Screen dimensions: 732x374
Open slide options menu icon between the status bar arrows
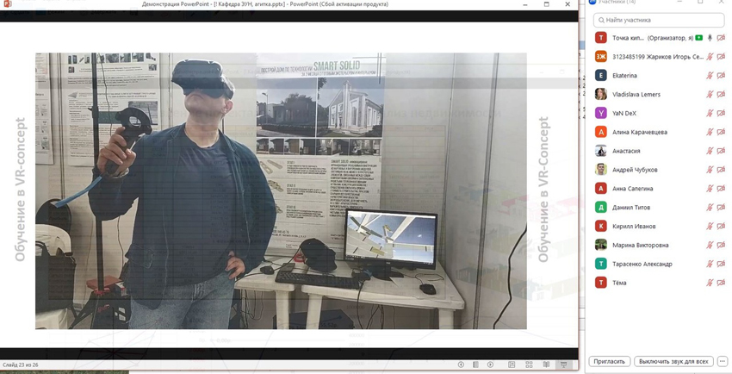point(475,365)
